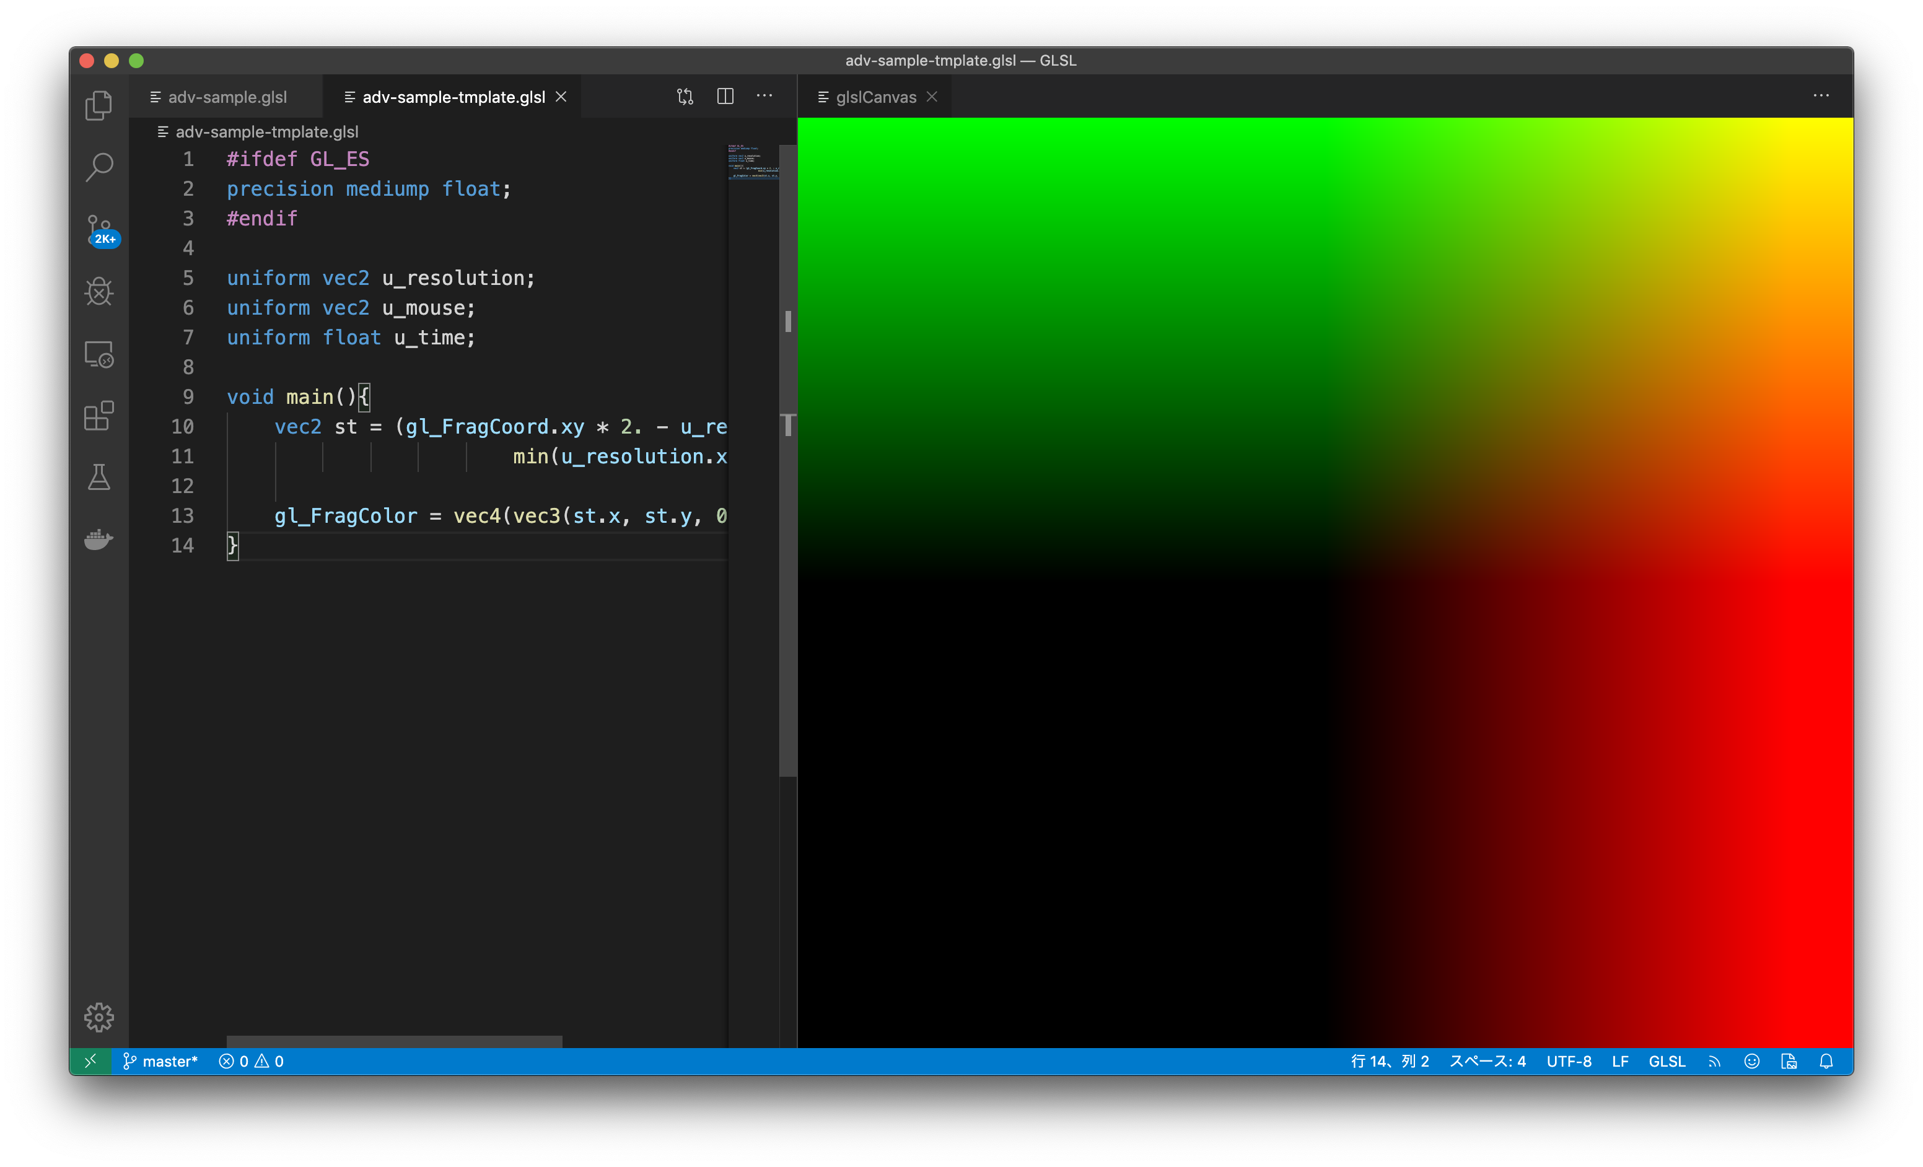
Task: Open glslCanvas panel More Actions ellipsis
Action: tap(1821, 96)
